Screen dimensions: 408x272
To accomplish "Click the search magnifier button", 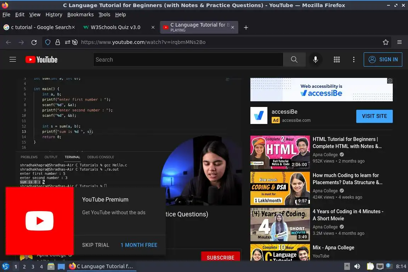I will 294,59.
